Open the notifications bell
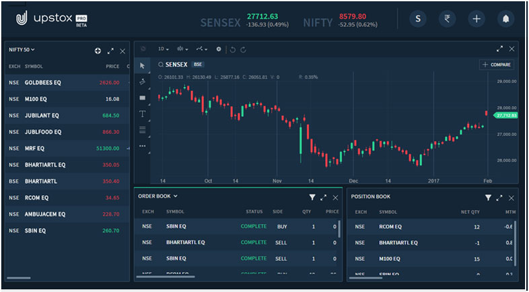This screenshot has height=292, width=529. [505, 19]
